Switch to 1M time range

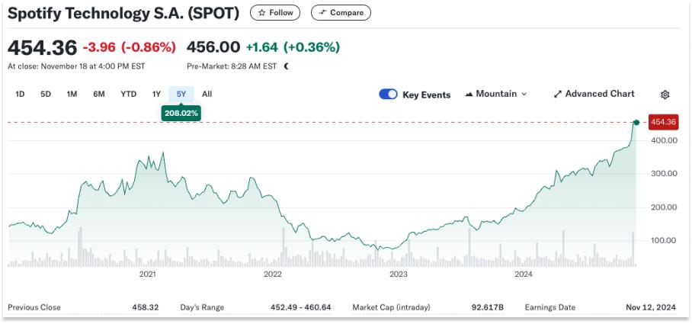(x=72, y=95)
